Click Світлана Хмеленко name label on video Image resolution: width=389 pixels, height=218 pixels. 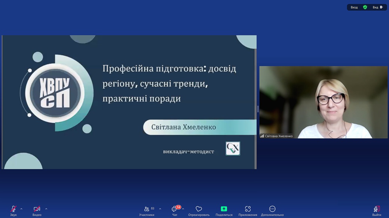click(x=279, y=136)
